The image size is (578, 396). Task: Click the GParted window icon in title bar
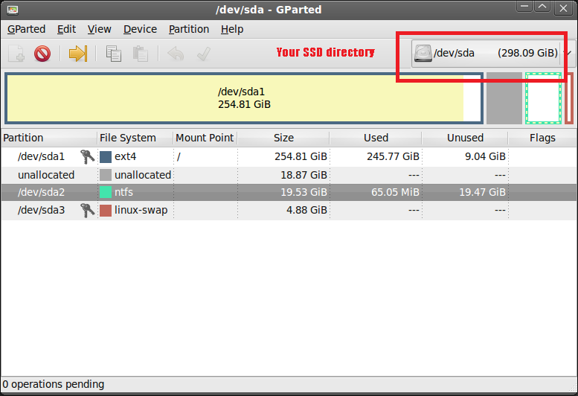13,10
